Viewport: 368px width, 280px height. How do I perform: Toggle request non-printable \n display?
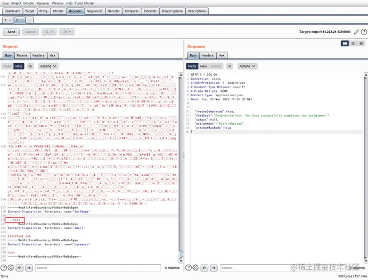[30, 66]
